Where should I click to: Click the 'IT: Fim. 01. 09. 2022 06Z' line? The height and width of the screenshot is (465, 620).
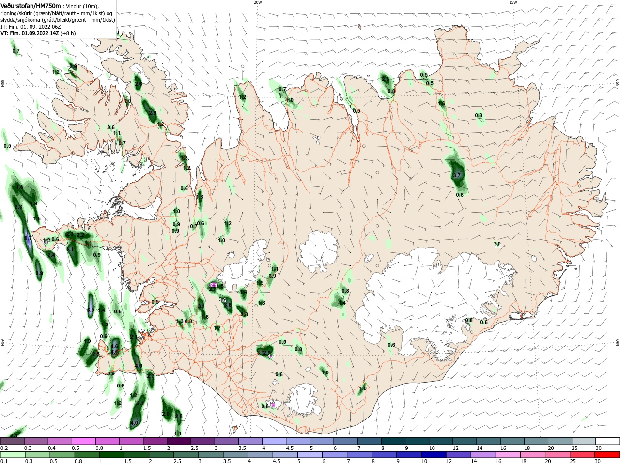30,27
